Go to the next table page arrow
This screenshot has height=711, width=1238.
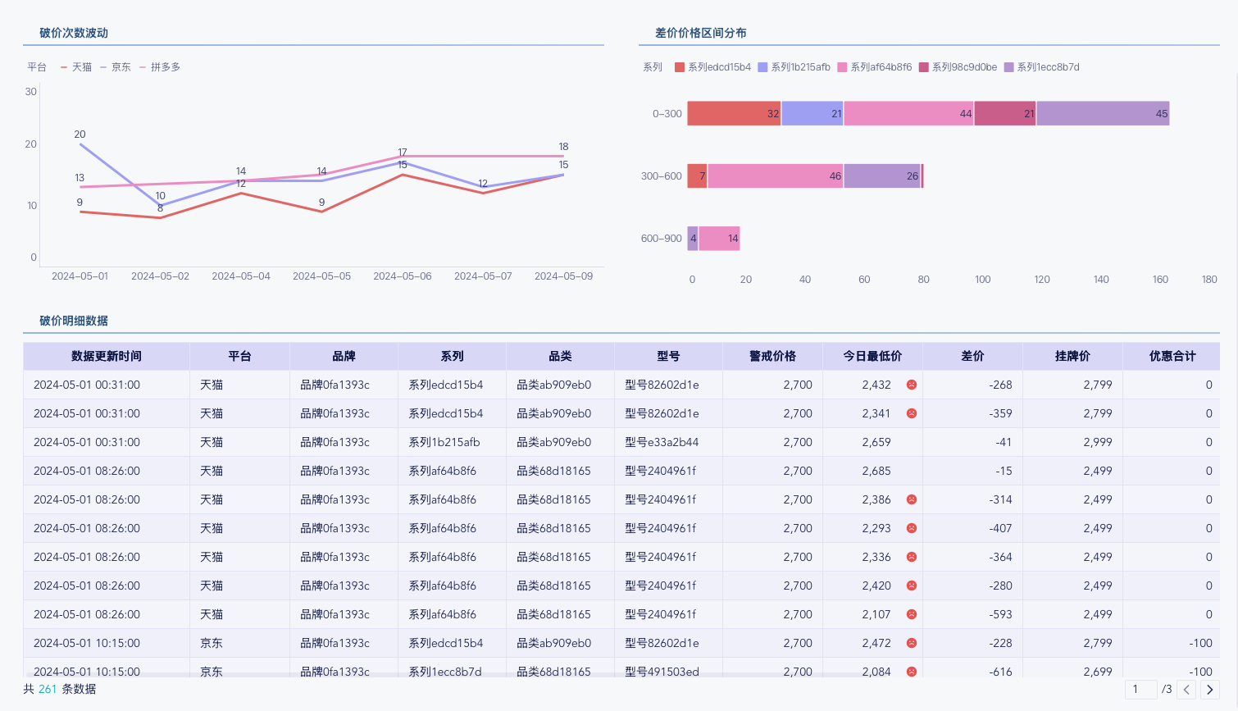point(1209,690)
